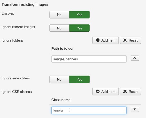Set Enabled to Yes
The image size is (146, 118).
point(79,15)
